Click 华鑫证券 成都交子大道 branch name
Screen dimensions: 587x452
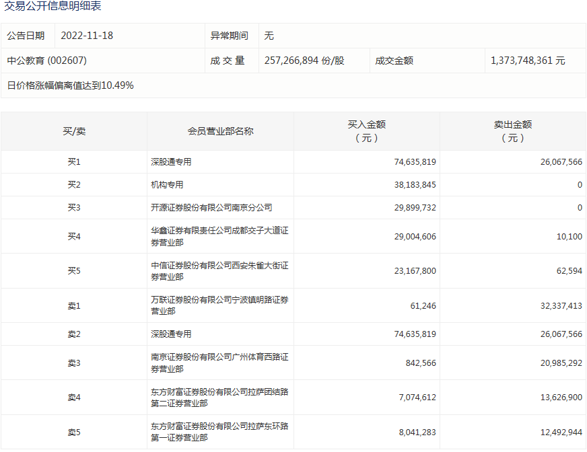tap(219, 236)
